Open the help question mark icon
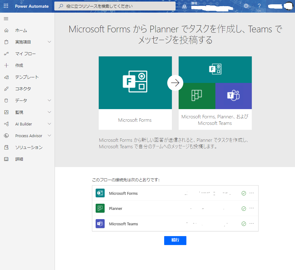295x270 pixels. coord(259,6)
